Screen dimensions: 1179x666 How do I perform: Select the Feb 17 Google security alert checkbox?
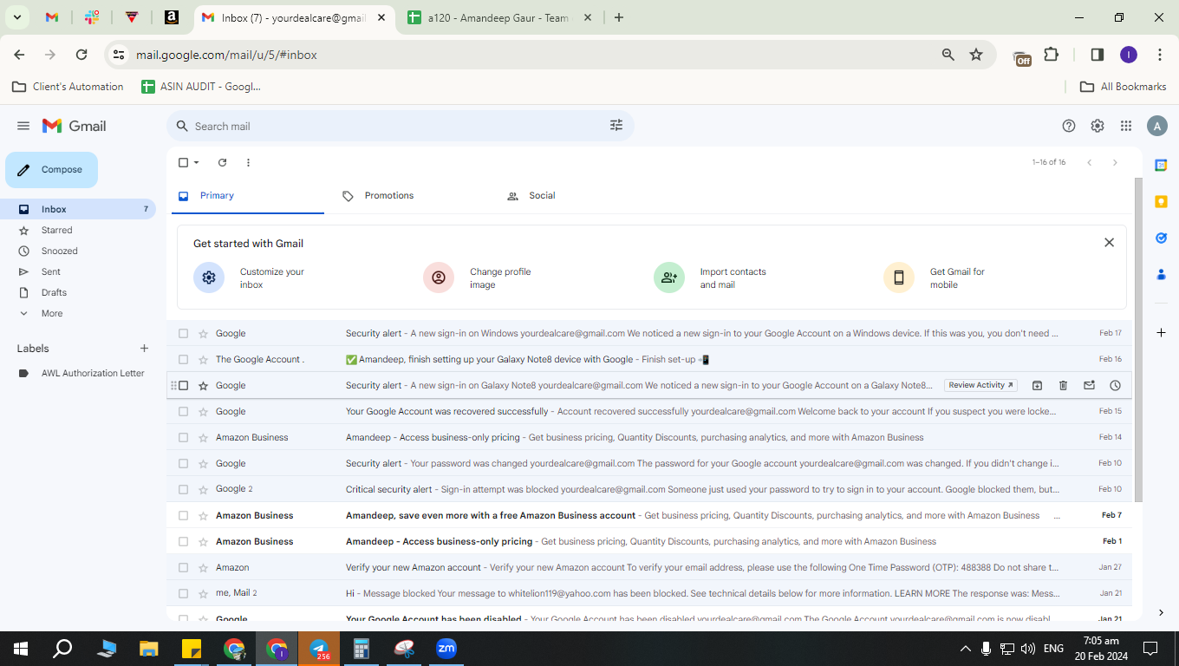[x=183, y=333]
